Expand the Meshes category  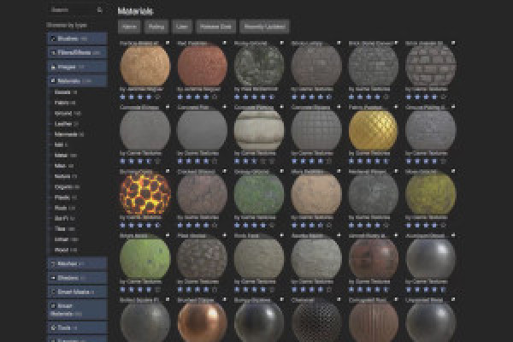click(78, 263)
